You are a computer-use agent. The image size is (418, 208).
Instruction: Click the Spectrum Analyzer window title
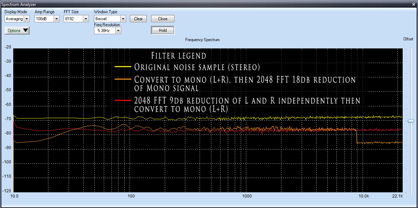(x=18, y=5)
